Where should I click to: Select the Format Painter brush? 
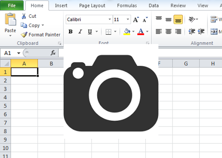[x=24, y=35]
